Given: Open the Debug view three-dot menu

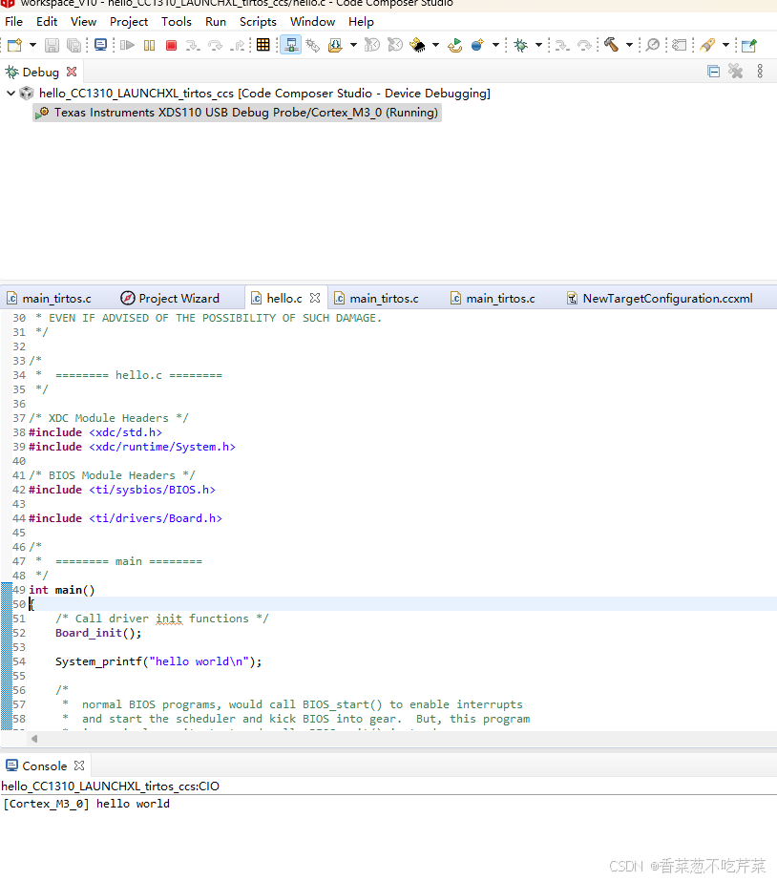Looking at the screenshot, I should [x=760, y=72].
